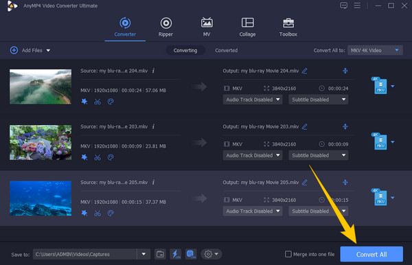Open edit effects star for Movie 204

coord(84,102)
